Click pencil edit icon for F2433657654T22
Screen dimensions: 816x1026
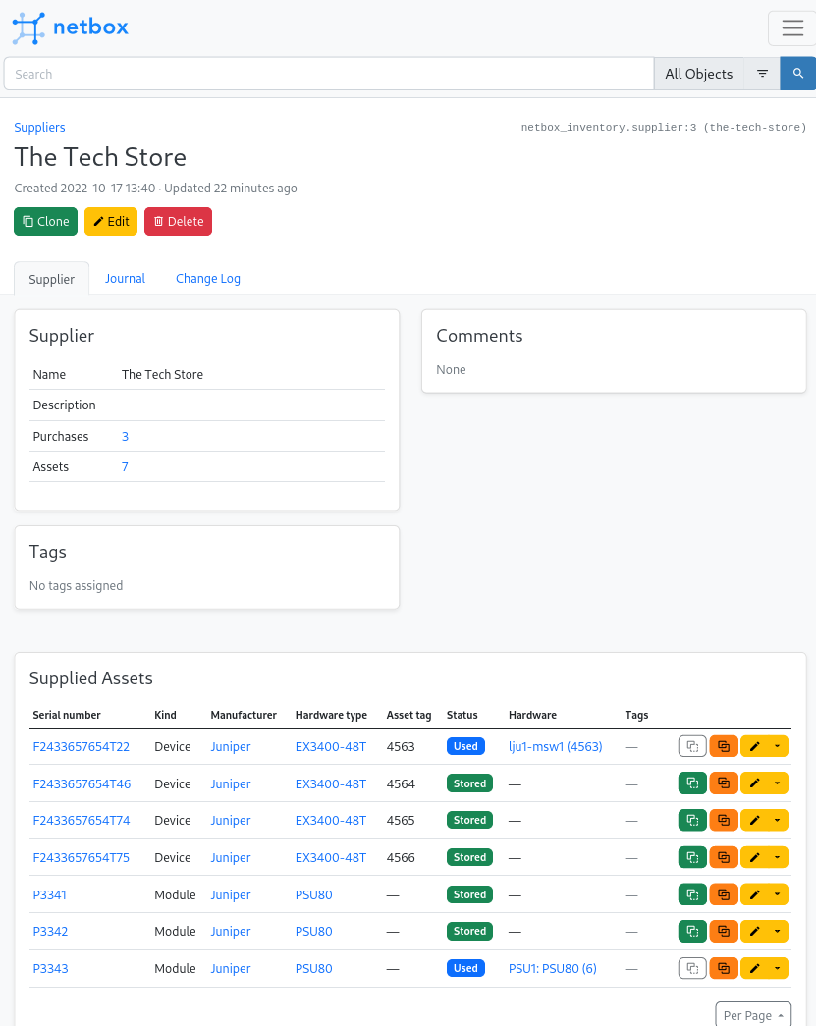[x=754, y=746]
